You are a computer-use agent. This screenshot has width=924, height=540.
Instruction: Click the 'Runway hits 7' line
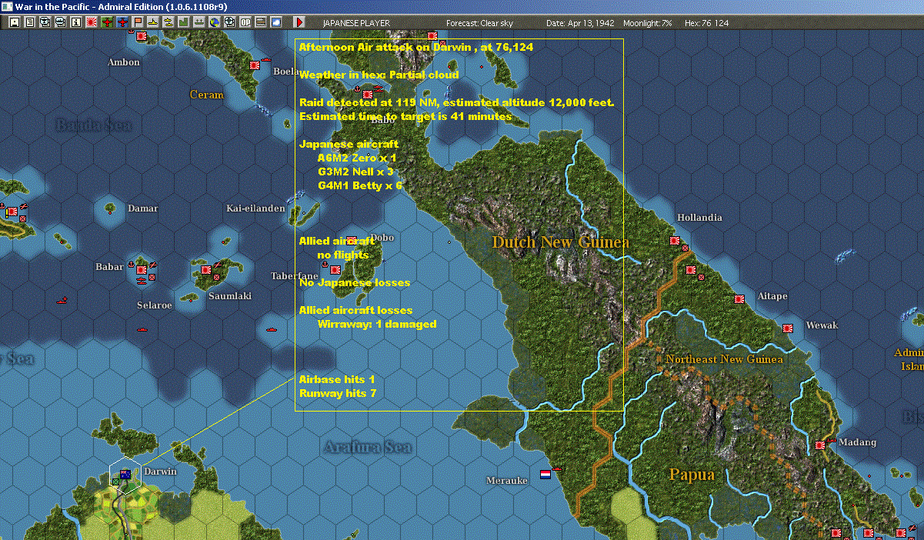coord(338,393)
